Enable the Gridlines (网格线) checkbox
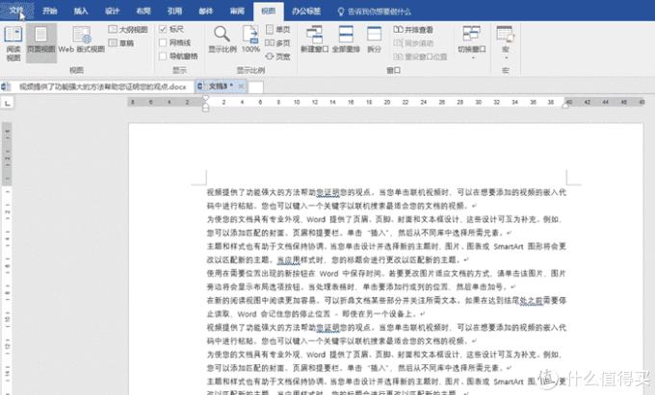 coord(163,42)
